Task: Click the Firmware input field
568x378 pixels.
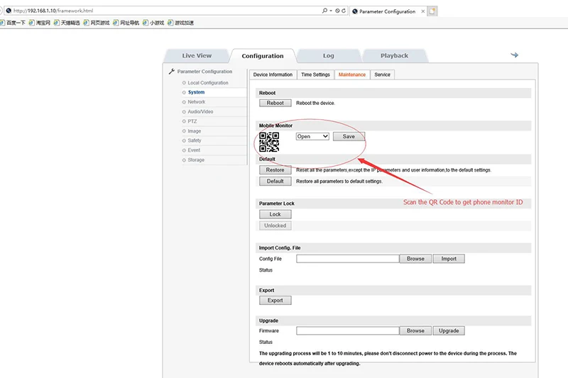Action: coord(347,330)
